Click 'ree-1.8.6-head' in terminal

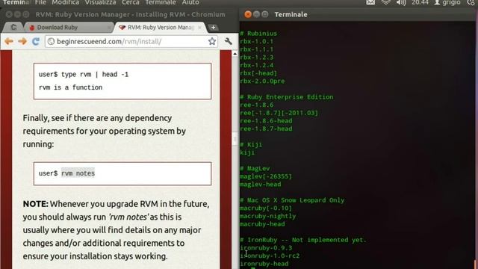(266, 121)
